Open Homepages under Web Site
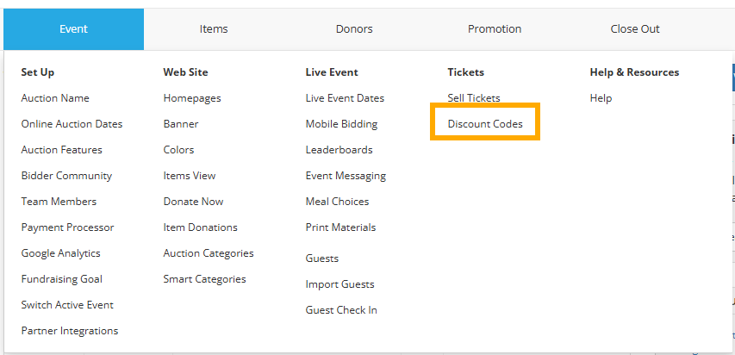The image size is (735, 355). pyautogui.click(x=191, y=98)
